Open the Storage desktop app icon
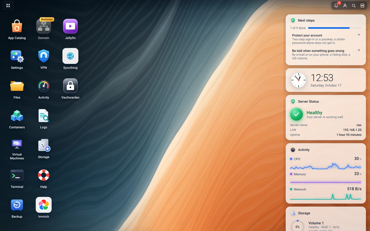 44,145
